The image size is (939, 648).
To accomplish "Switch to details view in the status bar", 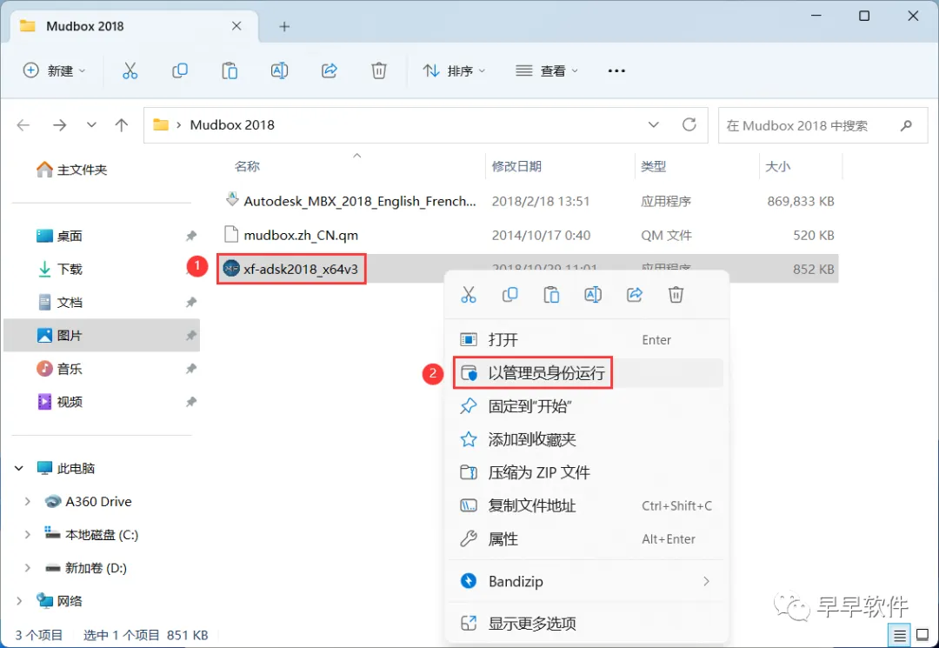I will point(900,636).
